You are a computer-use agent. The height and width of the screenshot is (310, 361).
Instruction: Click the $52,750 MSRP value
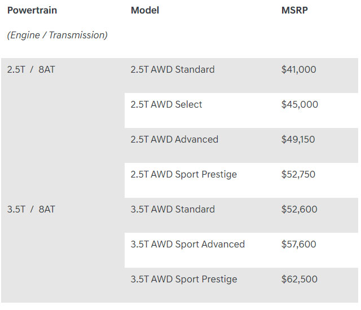(x=298, y=174)
